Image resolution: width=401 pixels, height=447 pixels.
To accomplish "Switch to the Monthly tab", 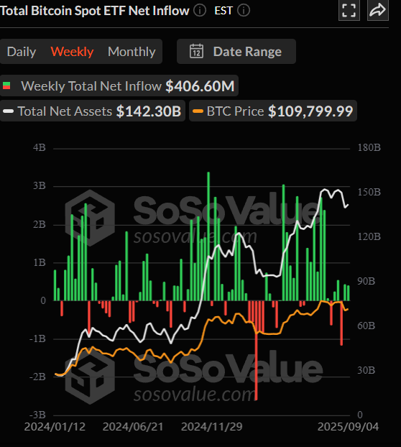I will point(132,52).
